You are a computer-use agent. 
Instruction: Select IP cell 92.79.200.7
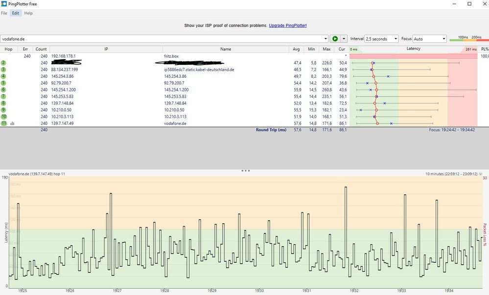coord(61,83)
